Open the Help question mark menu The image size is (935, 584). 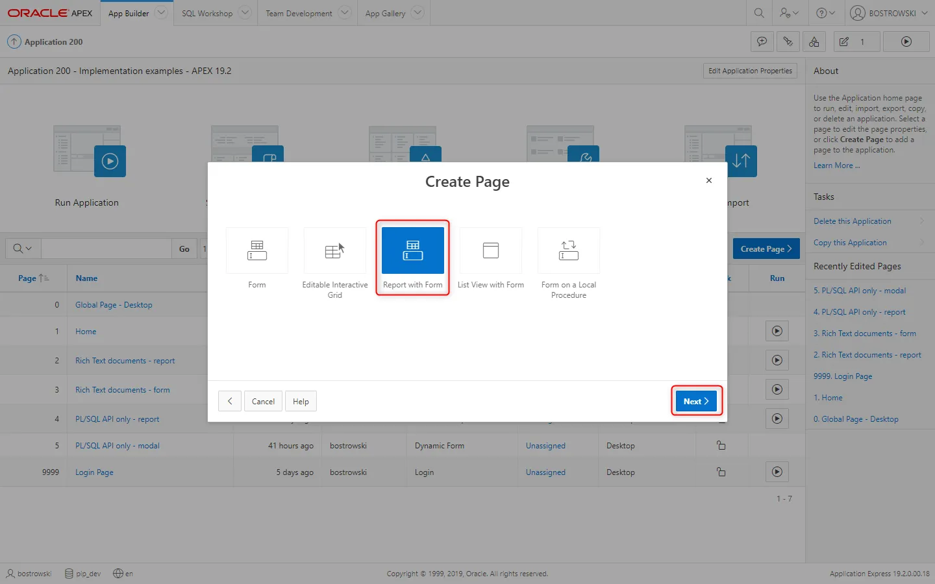coord(825,13)
